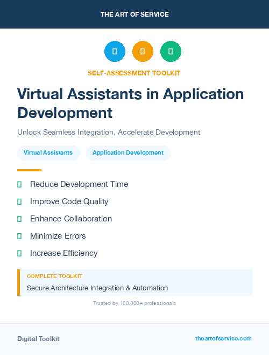Click the Increase Efficiency text
Image resolution: width=269 pixels, height=355 pixels.
[x=63, y=253]
